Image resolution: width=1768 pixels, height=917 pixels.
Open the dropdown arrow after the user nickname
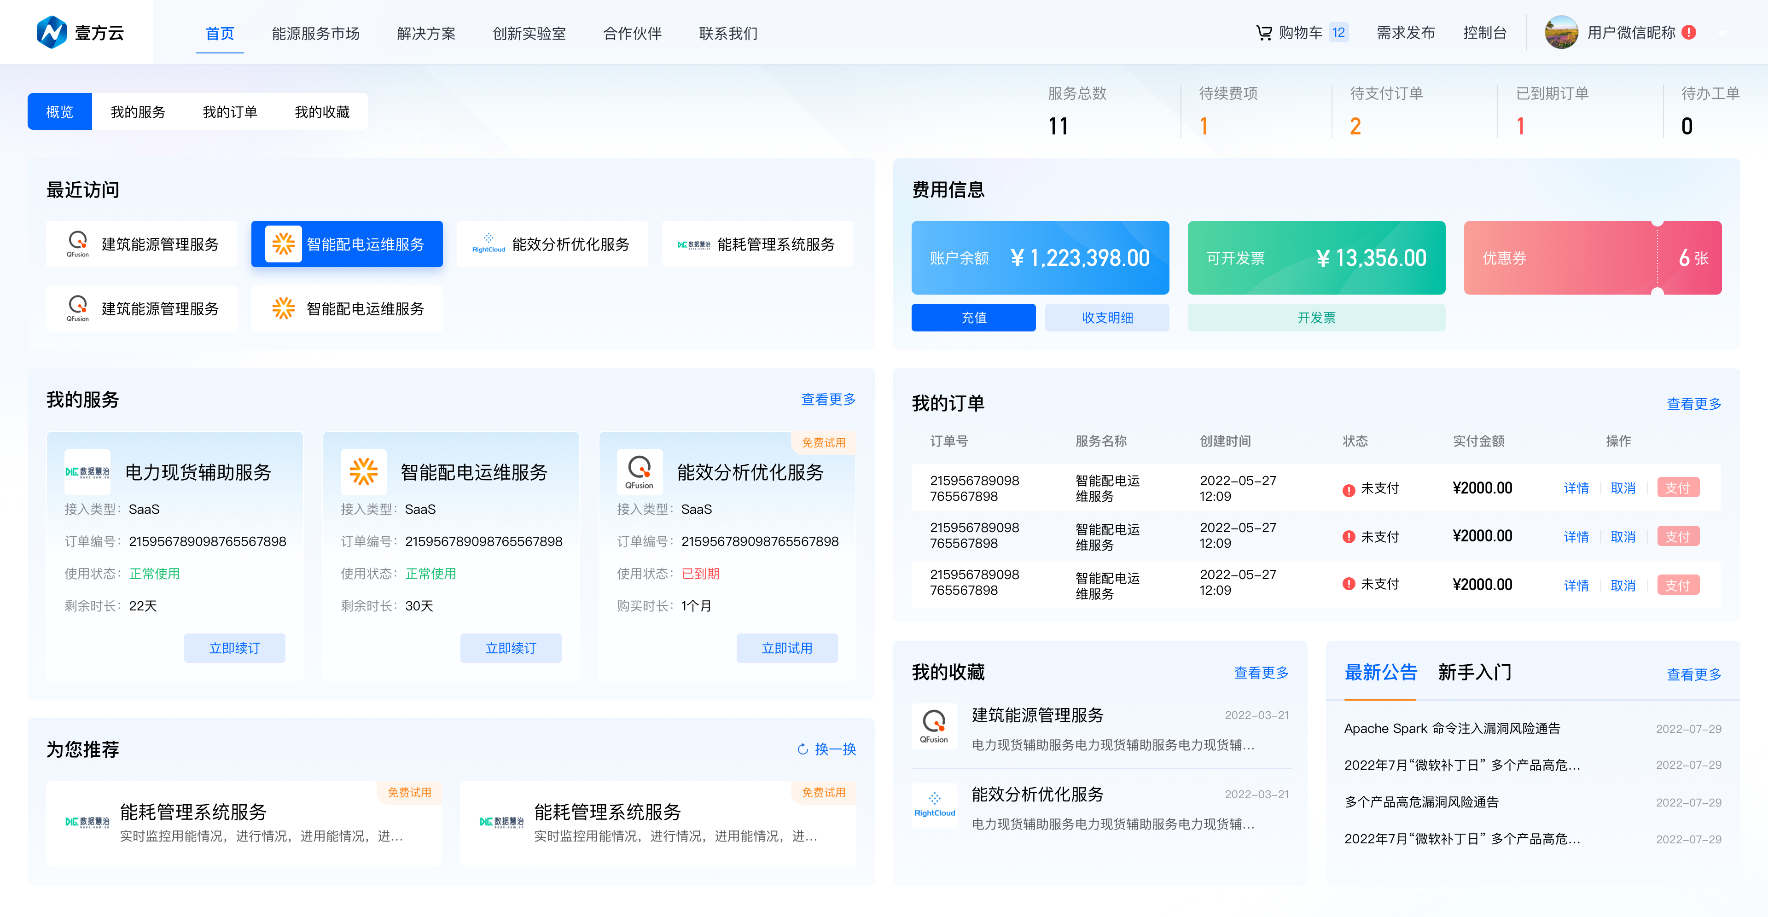[x=1722, y=32]
